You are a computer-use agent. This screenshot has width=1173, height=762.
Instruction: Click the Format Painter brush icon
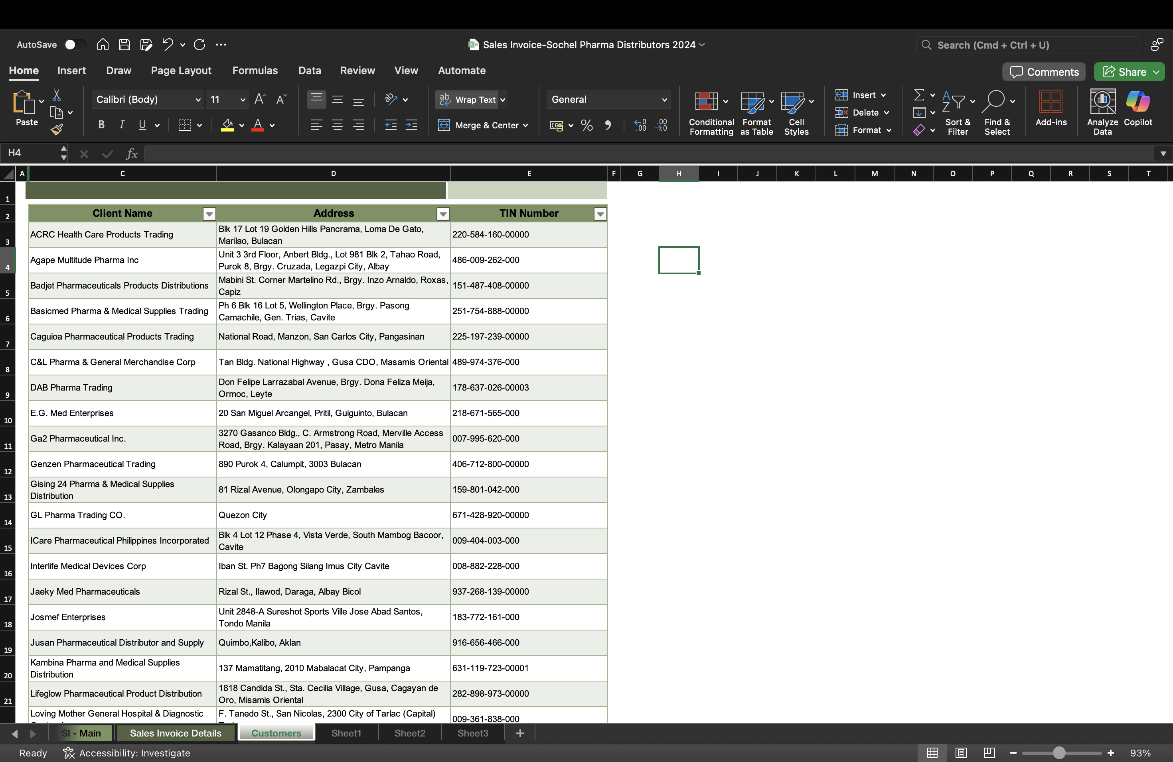[57, 130]
